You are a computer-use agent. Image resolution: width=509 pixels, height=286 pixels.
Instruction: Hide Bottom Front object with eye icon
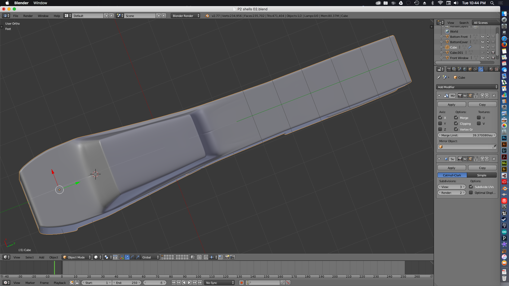coord(483,37)
